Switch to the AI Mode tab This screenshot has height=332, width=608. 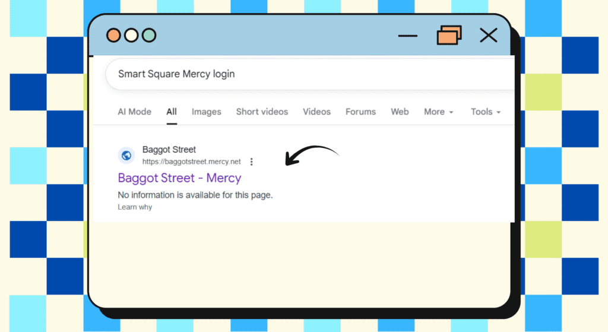point(134,112)
